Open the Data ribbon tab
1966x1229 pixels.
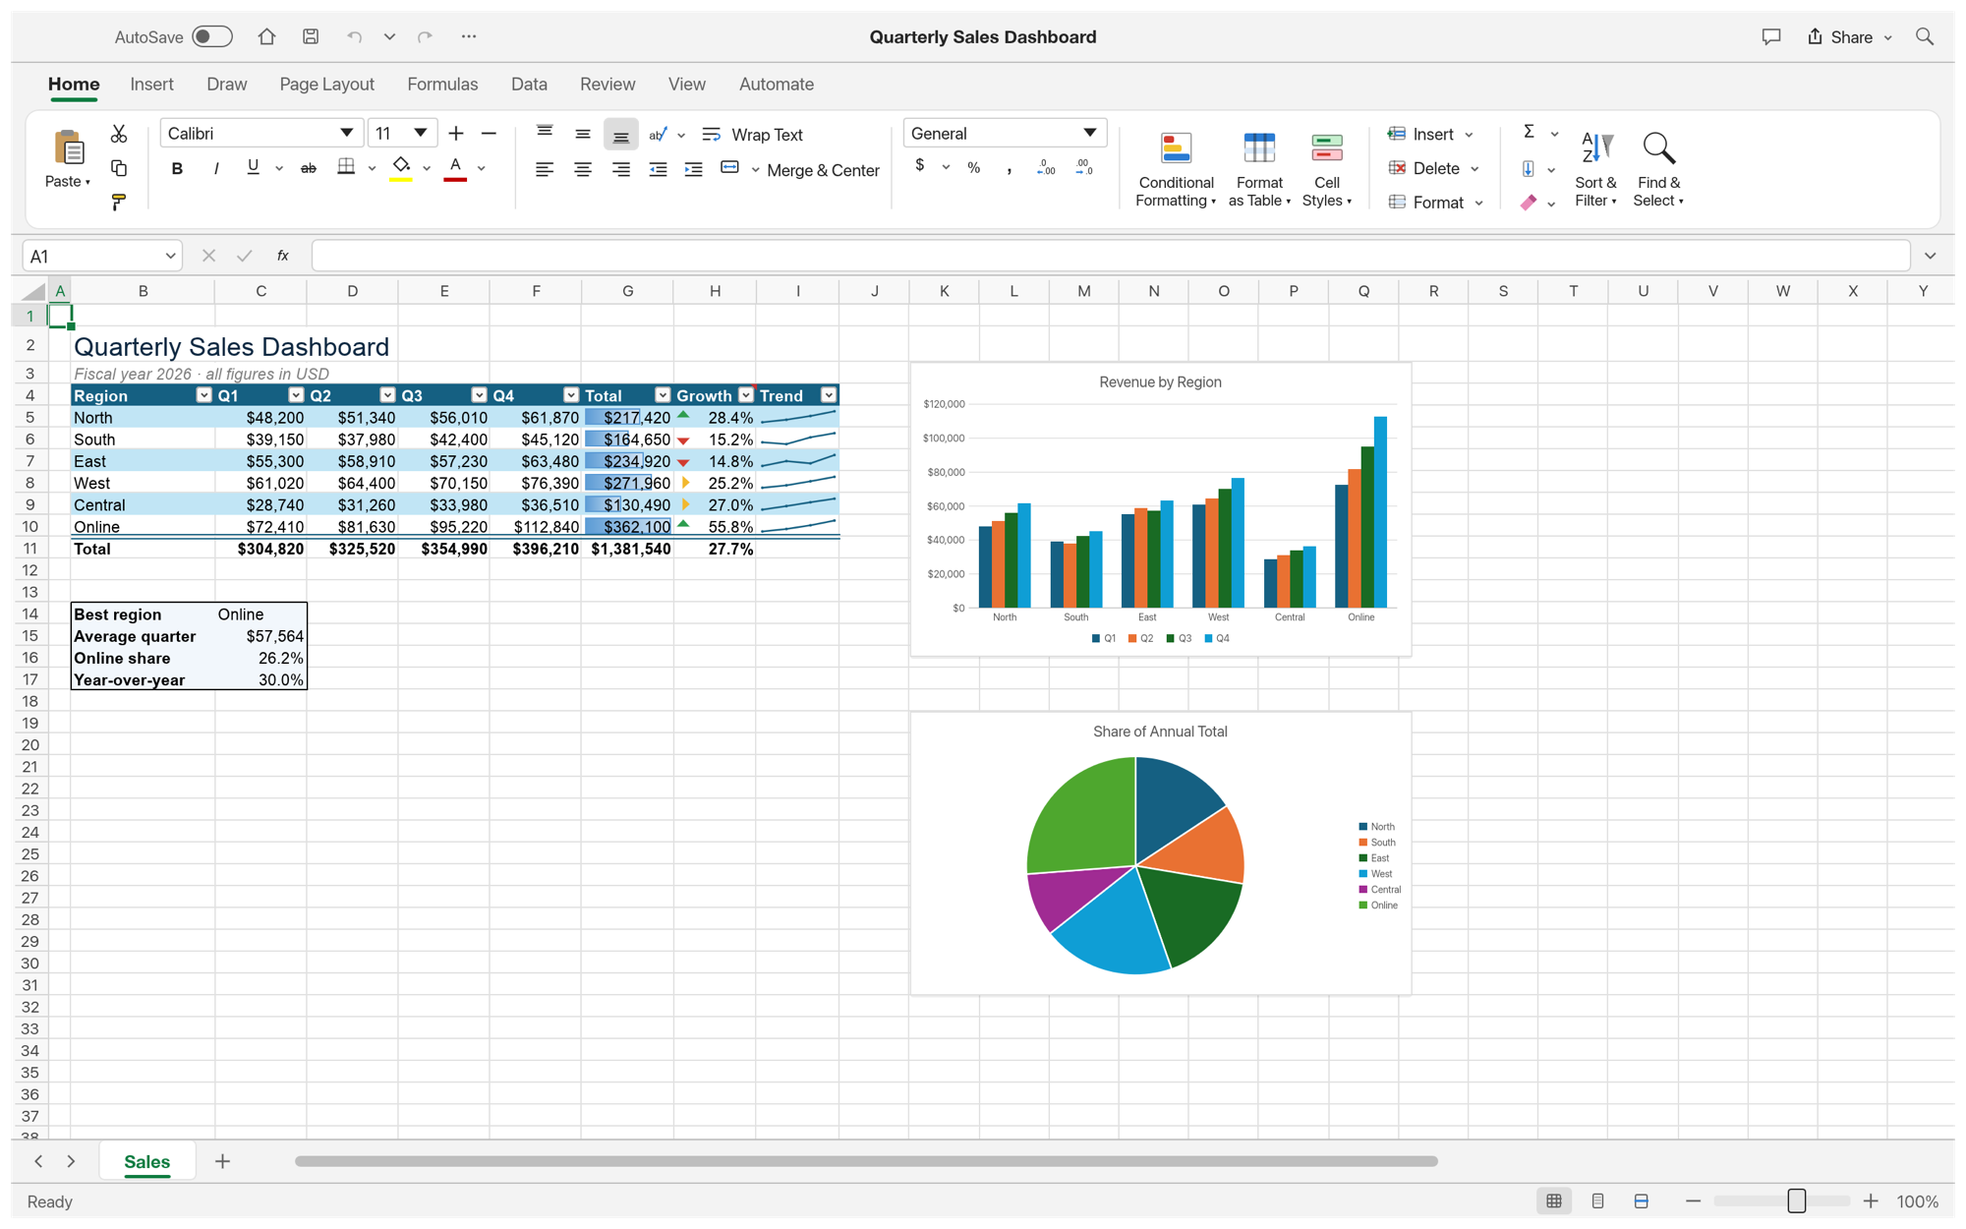click(x=529, y=85)
